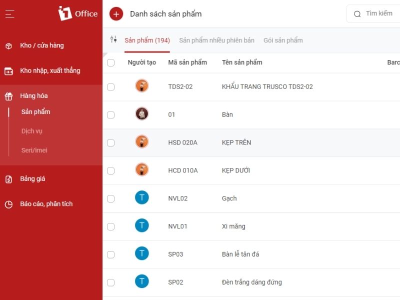Open creator avatar for TDS2-02 row
The height and width of the screenshot is (300, 400).
coord(142,86)
